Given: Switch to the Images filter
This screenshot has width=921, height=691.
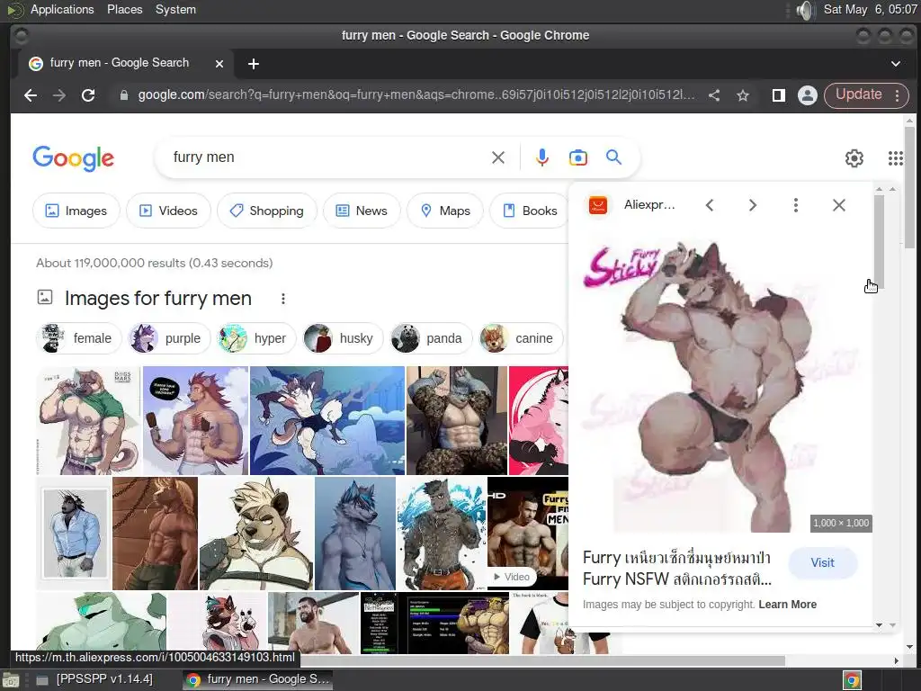Looking at the screenshot, I should (76, 211).
